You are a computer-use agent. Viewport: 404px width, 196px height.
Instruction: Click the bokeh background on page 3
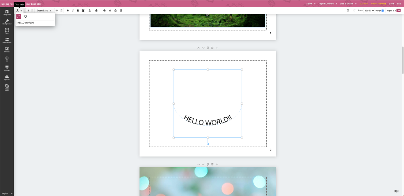tap(208, 181)
